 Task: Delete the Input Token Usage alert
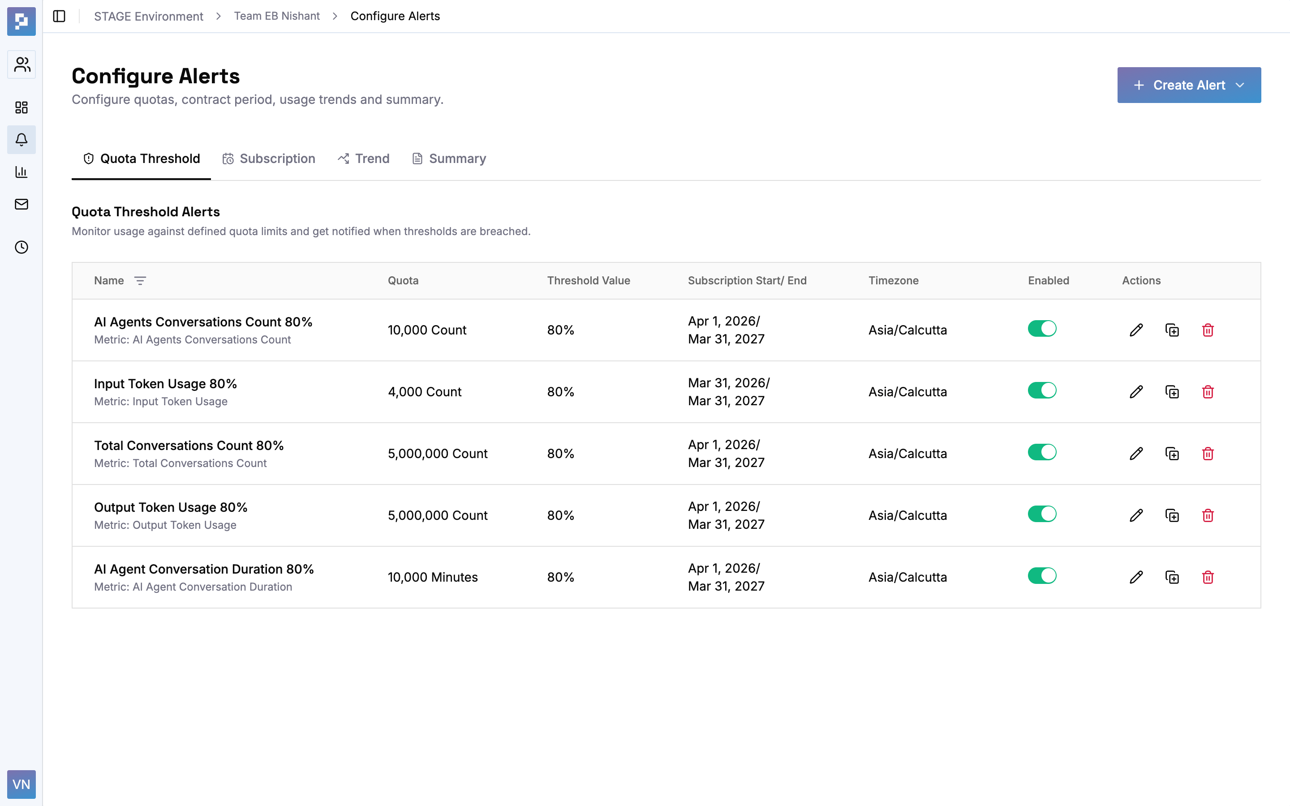click(1208, 392)
